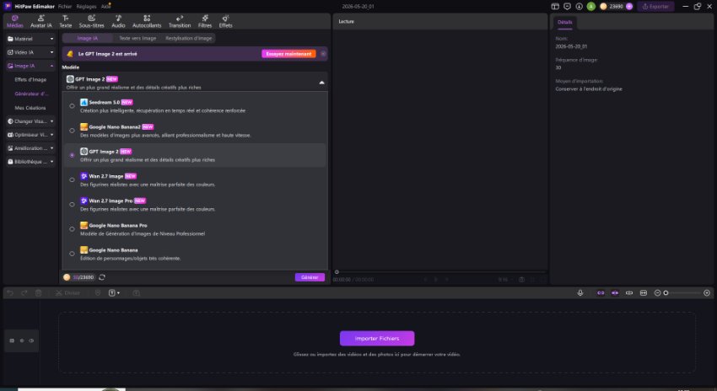Screen dimensions: 717x391
Task: Select the Seedream 5.0 model
Action: [x=195, y=106]
